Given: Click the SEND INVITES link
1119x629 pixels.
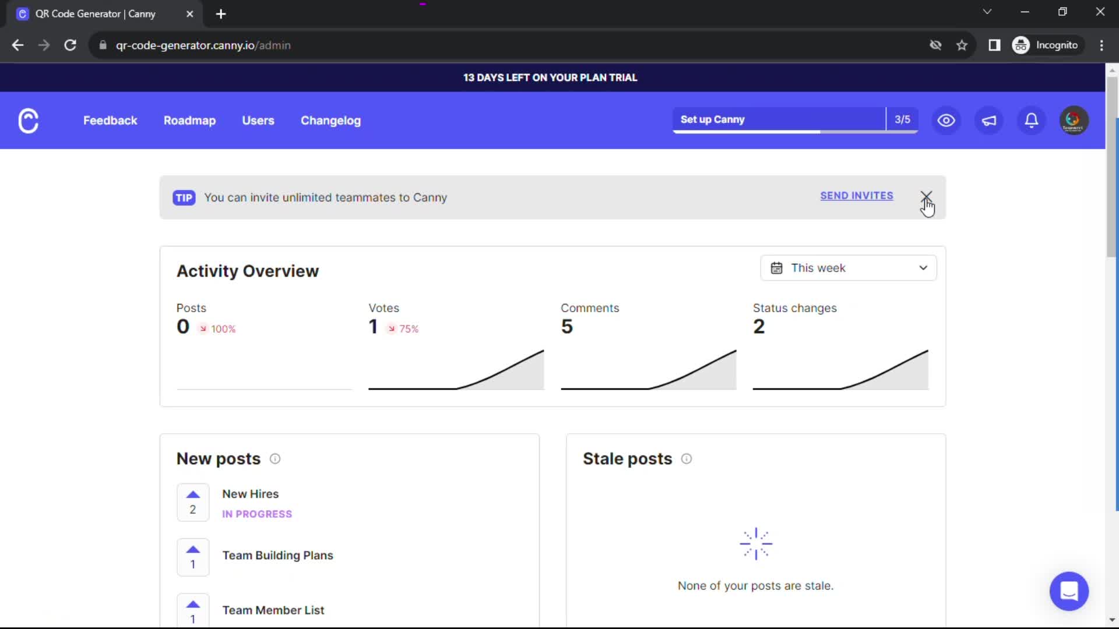Looking at the screenshot, I should pyautogui.click(x=857, y=196).
